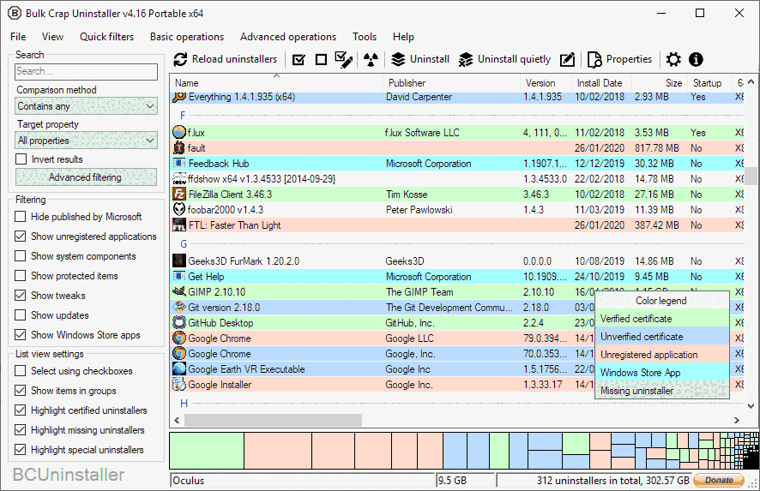Screen dimensions: 760x491
Task: Click the select-all checked box toolbar icon
Action: coord(299,60)
